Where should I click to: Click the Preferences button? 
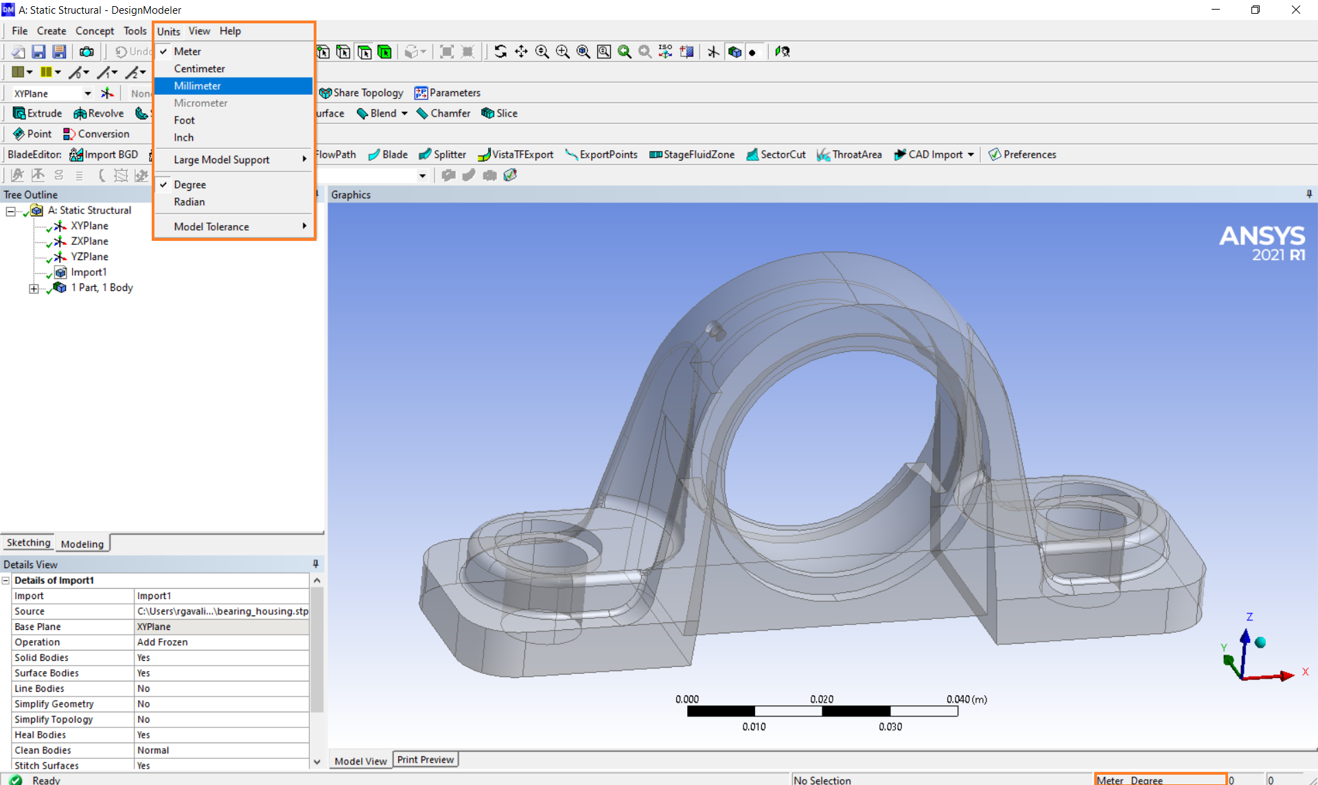1022,154
